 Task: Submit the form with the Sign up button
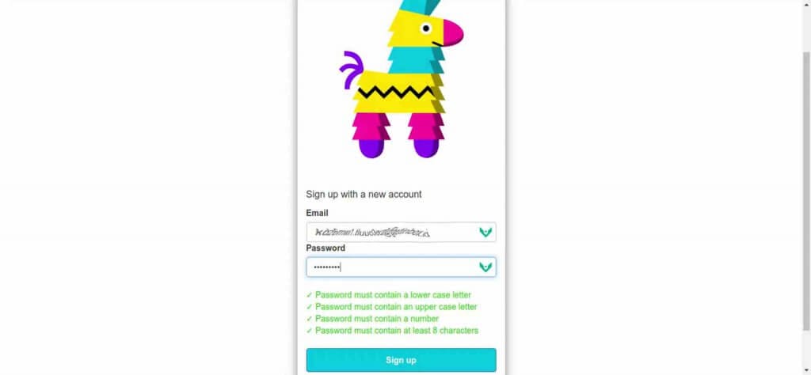point(401,360)
